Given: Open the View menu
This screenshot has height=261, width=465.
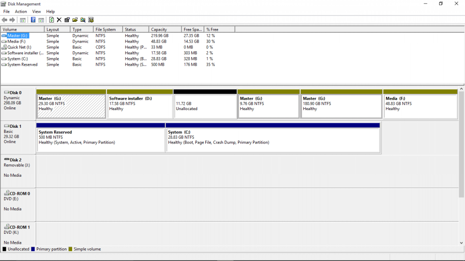Looking at the screenshot, I should [36, 11].
